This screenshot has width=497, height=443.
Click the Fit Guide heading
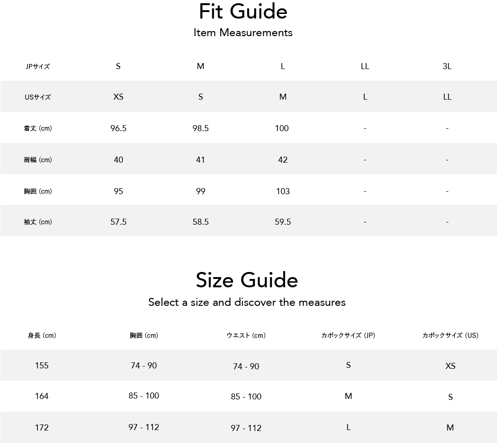pyautogui.click(x=243, y=12)
